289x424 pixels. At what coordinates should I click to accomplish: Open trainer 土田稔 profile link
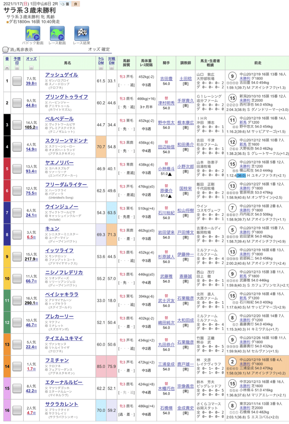pyautogui.click(x=186, y=79)
